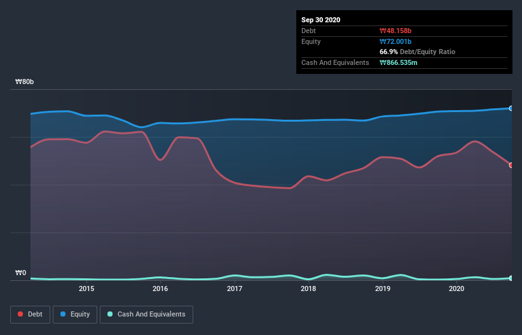Click the 2020 x-axis label
522x335 pixels.
[457, 289]
